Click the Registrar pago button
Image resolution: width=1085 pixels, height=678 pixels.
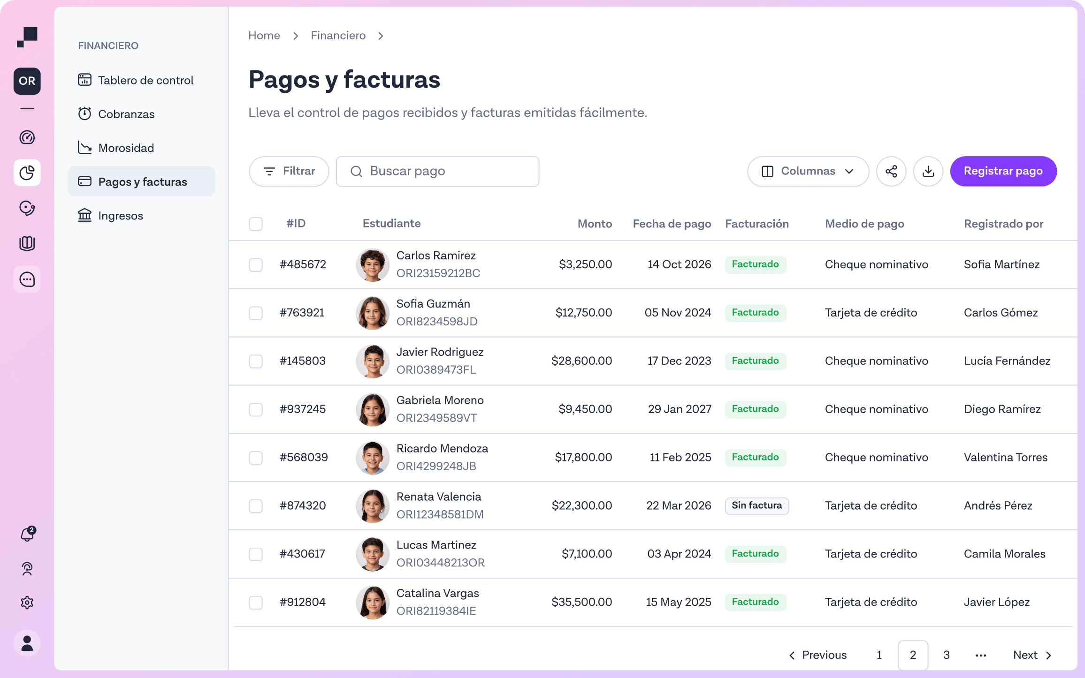[1003, 171]
